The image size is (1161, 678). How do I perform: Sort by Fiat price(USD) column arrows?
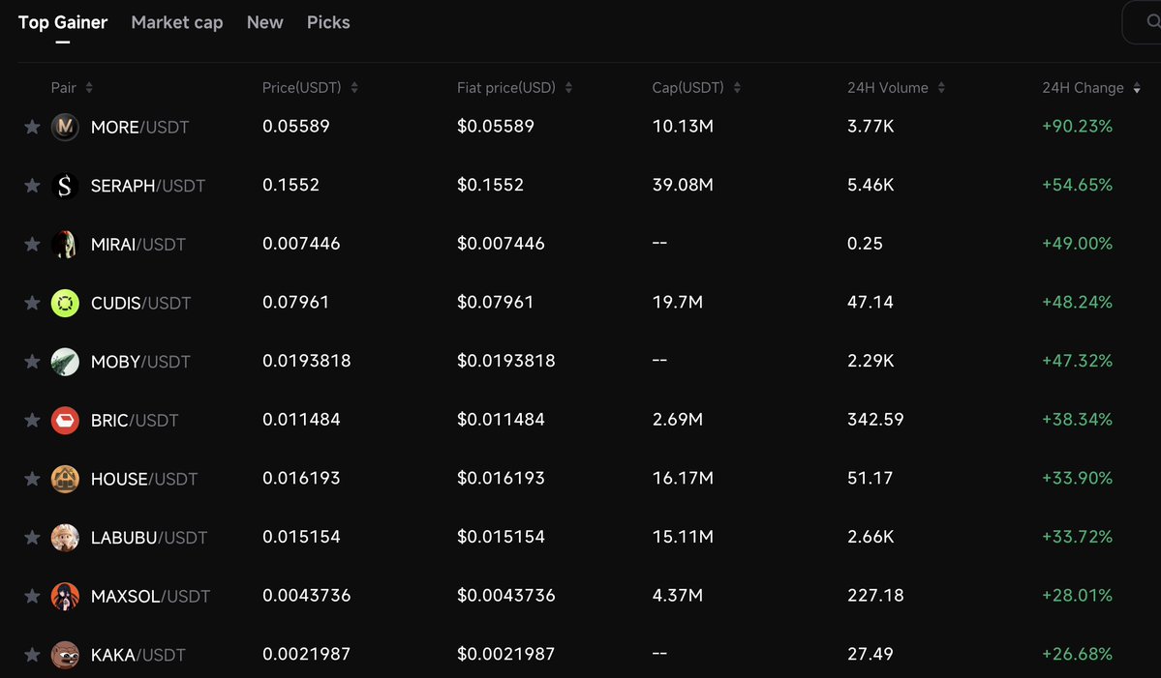click(x=568, y=88)
